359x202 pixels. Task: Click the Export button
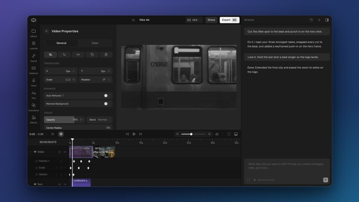(x=229, y=20)
